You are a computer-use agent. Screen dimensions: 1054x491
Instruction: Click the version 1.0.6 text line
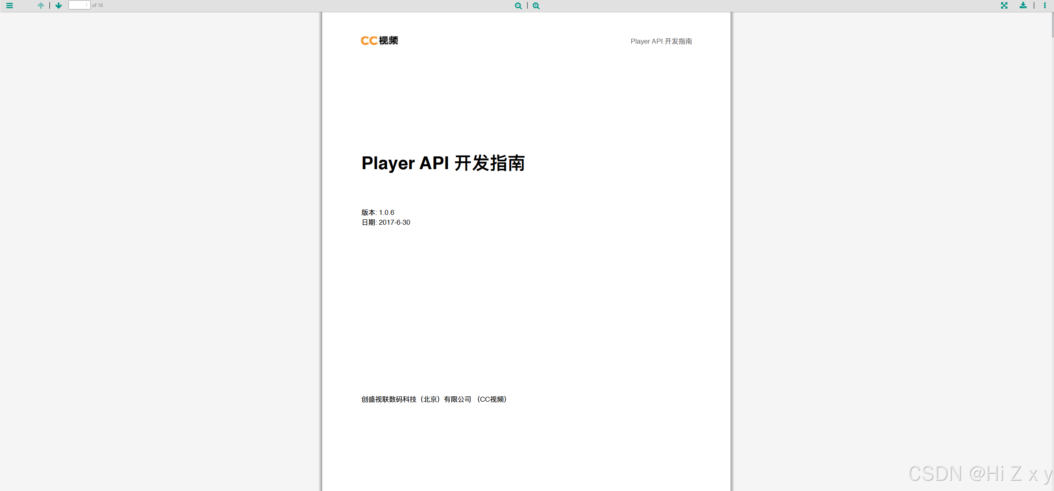click(378, 212)
